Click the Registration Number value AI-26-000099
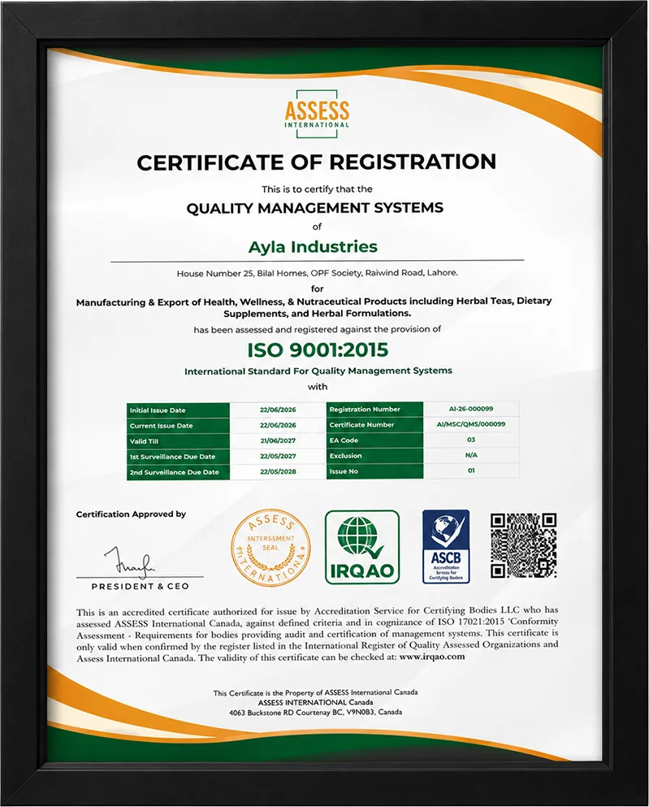Viewport: 649px width, 807px height. (x=471, y=409)
